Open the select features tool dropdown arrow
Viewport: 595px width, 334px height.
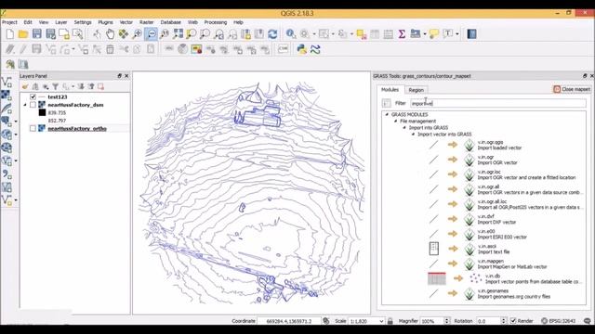coord(333,34)
